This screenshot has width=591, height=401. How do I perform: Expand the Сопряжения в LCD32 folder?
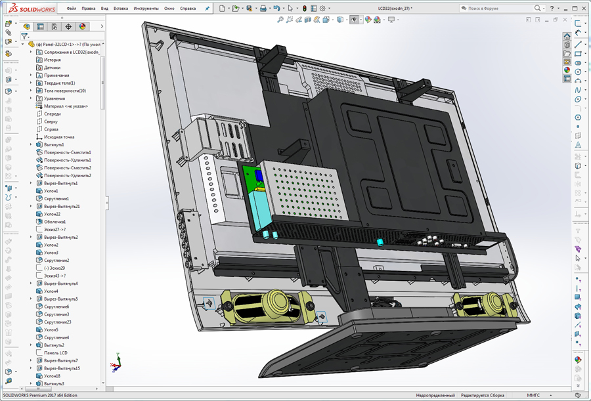click(x=31, y=52)
